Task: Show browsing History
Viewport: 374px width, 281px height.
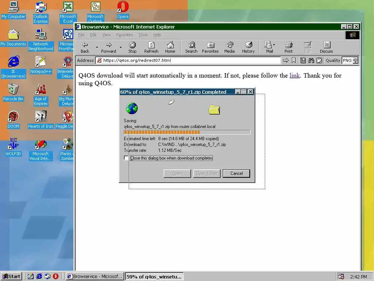Action: click(x=248, y=47)
